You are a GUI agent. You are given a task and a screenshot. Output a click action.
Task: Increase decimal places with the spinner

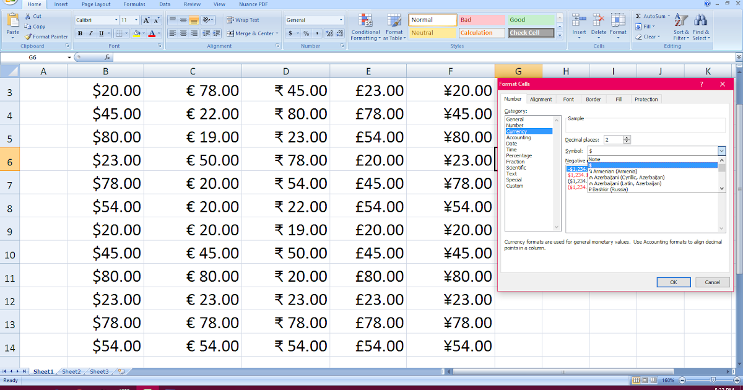627,138
